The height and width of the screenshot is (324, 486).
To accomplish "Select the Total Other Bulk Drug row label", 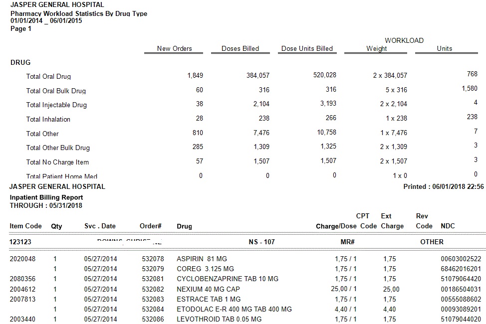I will click(x=58, y=148).
